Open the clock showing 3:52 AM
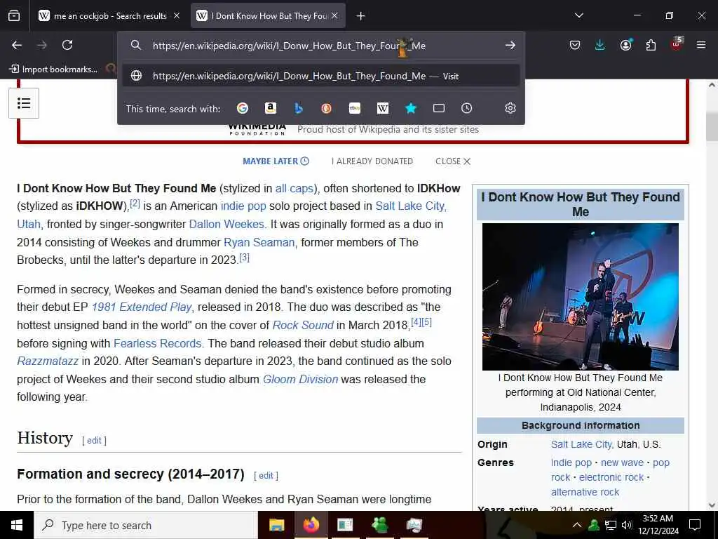718x539 pixels. 658,525
